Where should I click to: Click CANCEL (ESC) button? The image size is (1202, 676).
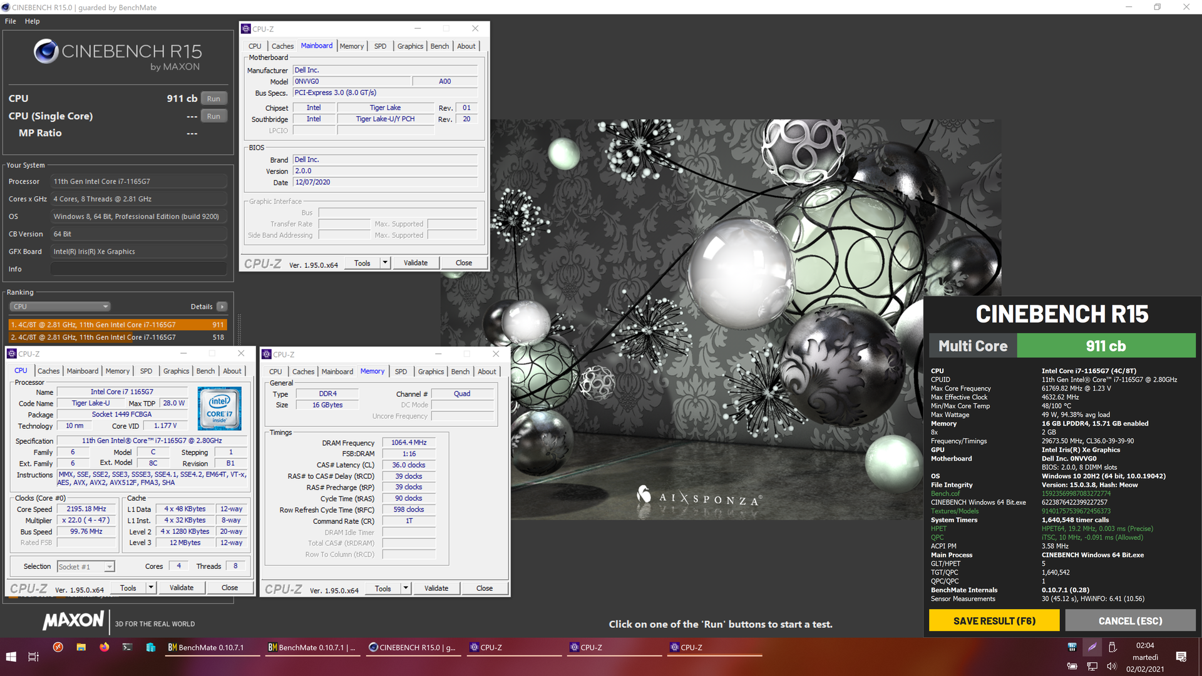[1130, 621]
